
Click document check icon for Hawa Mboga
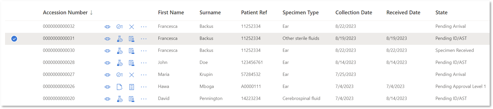119,87
